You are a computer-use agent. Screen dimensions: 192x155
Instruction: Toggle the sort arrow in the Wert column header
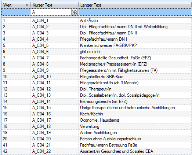click(x=27, y=5)
